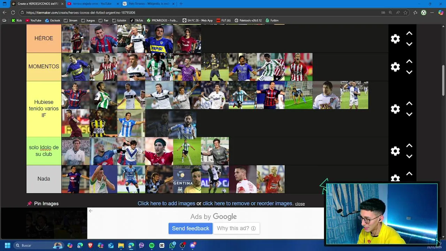Open Windows Start menu
The width and height of the screenshot is (446, 251).
click(7, 245)
